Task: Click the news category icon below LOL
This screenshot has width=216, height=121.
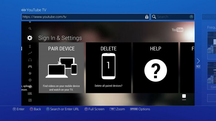Action: [30, 100]
